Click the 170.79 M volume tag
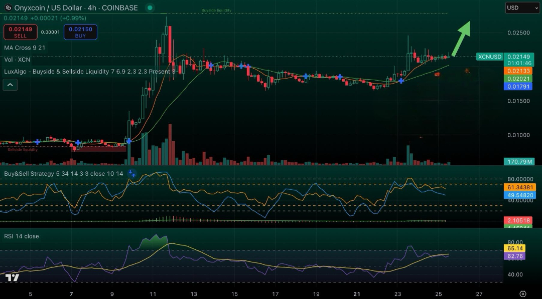This screenshot has height=299, width=542. (x=519, y=161)
